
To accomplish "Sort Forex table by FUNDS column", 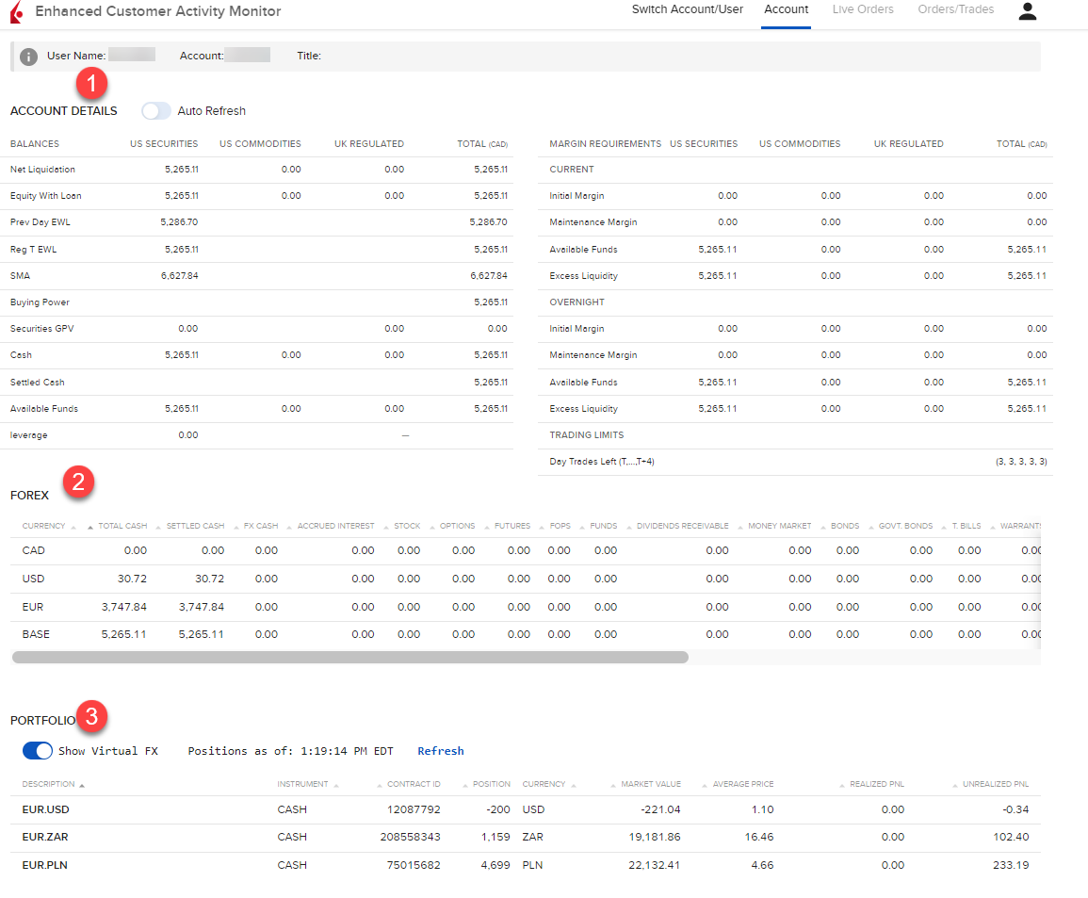I will 603,526.
